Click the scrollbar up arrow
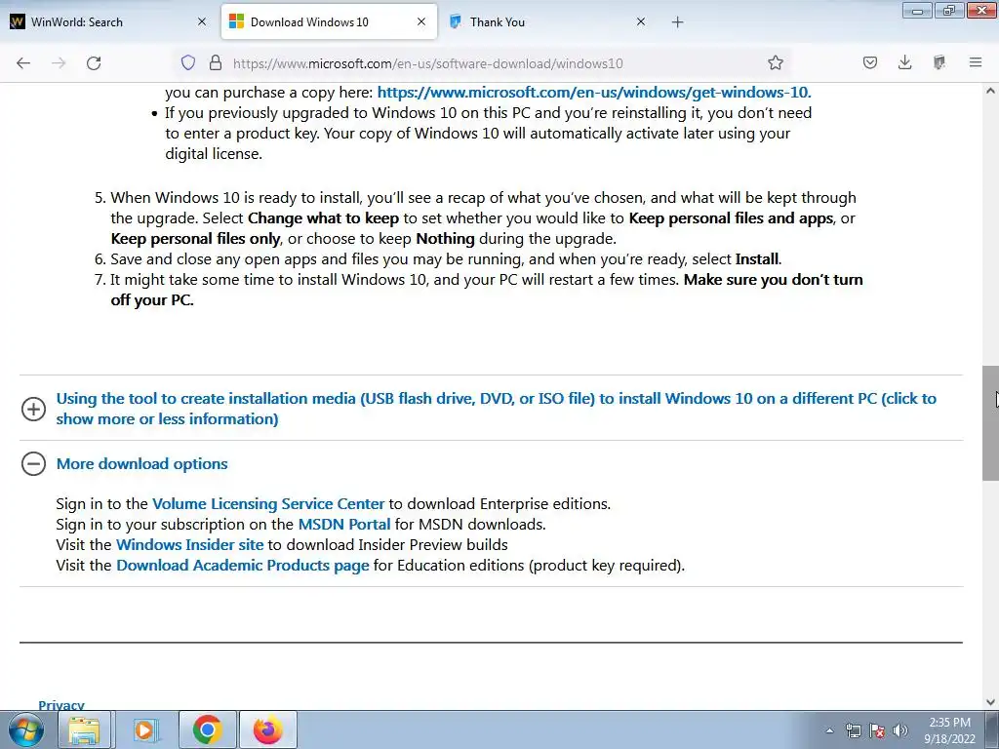This screenshot has width=999, height=749. (x=990, y=91)
